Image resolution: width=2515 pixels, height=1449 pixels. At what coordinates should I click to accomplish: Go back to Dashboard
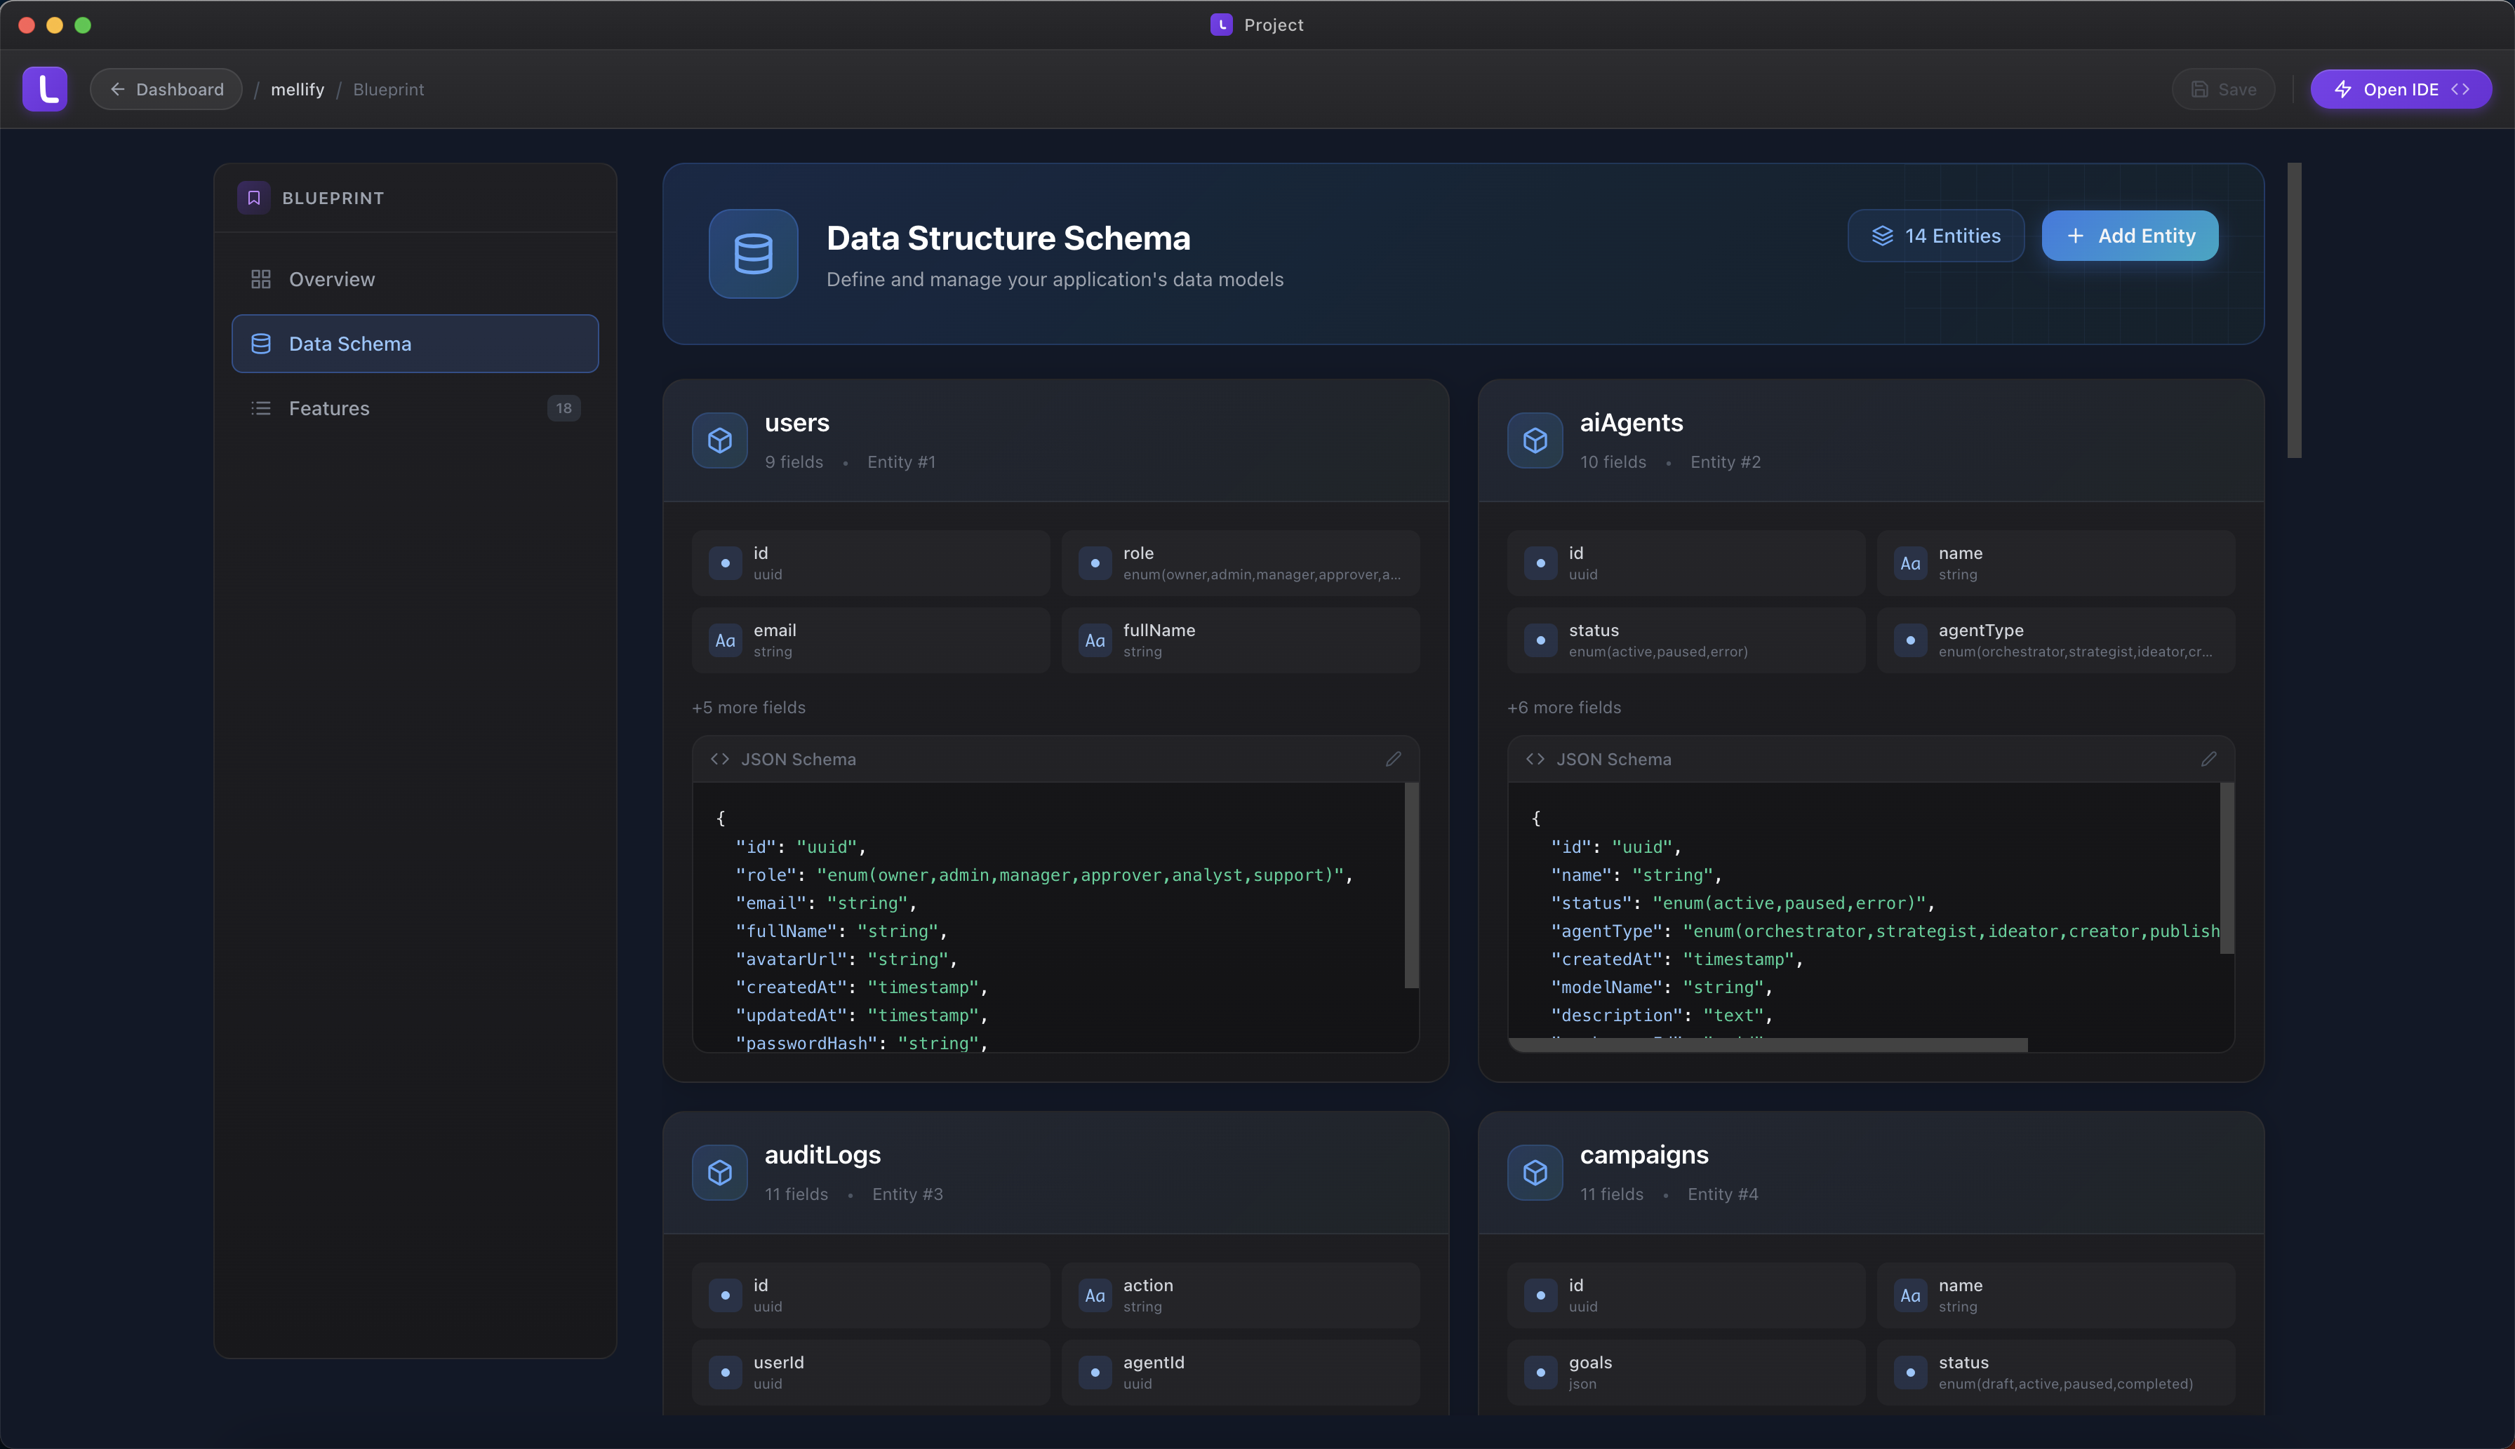point(166,90)
